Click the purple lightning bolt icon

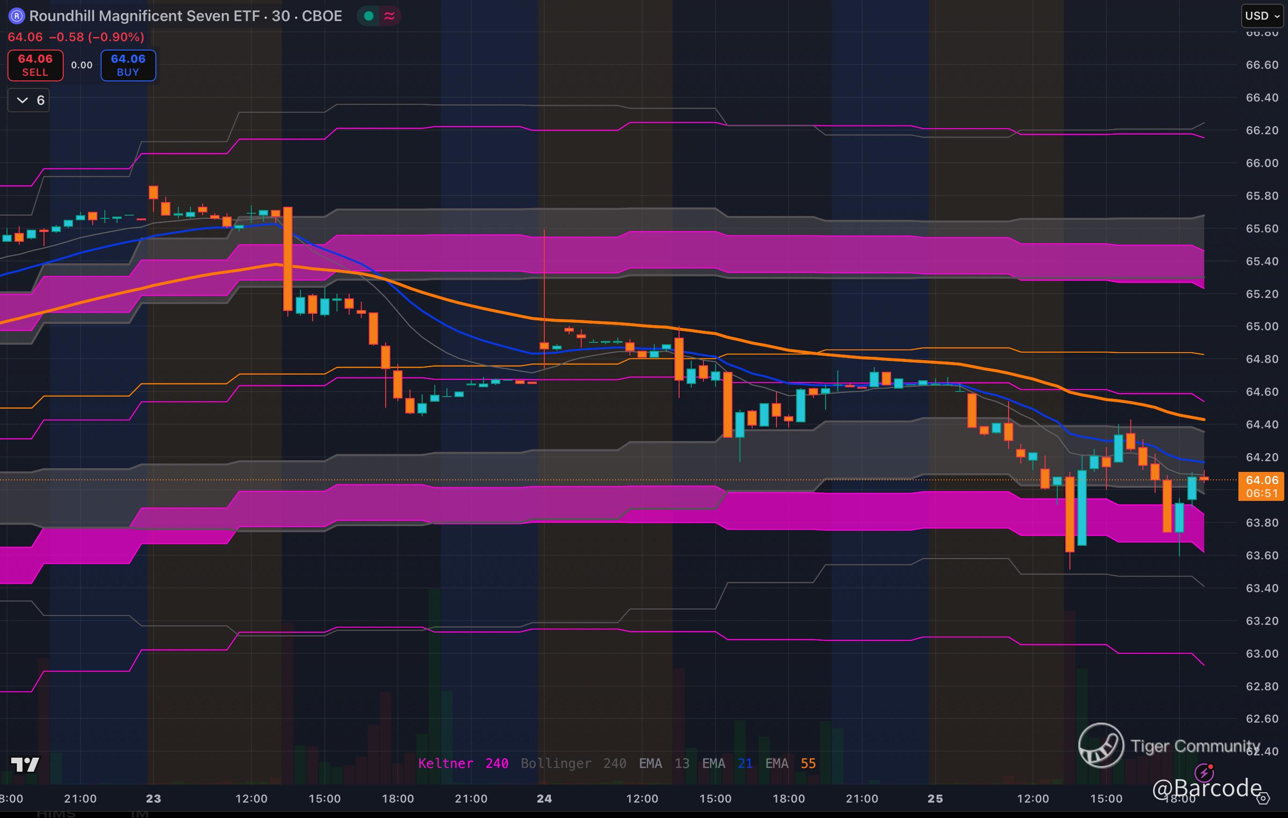coord(1203,773)
